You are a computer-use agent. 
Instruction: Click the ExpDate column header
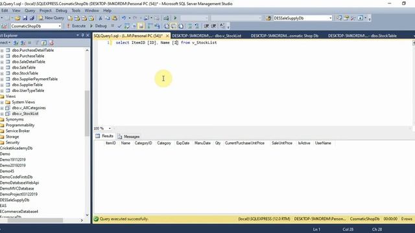pos(183,143)
